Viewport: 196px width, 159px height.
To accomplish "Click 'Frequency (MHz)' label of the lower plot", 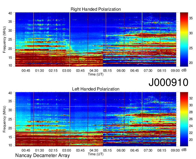I will [x=4, y=119].
